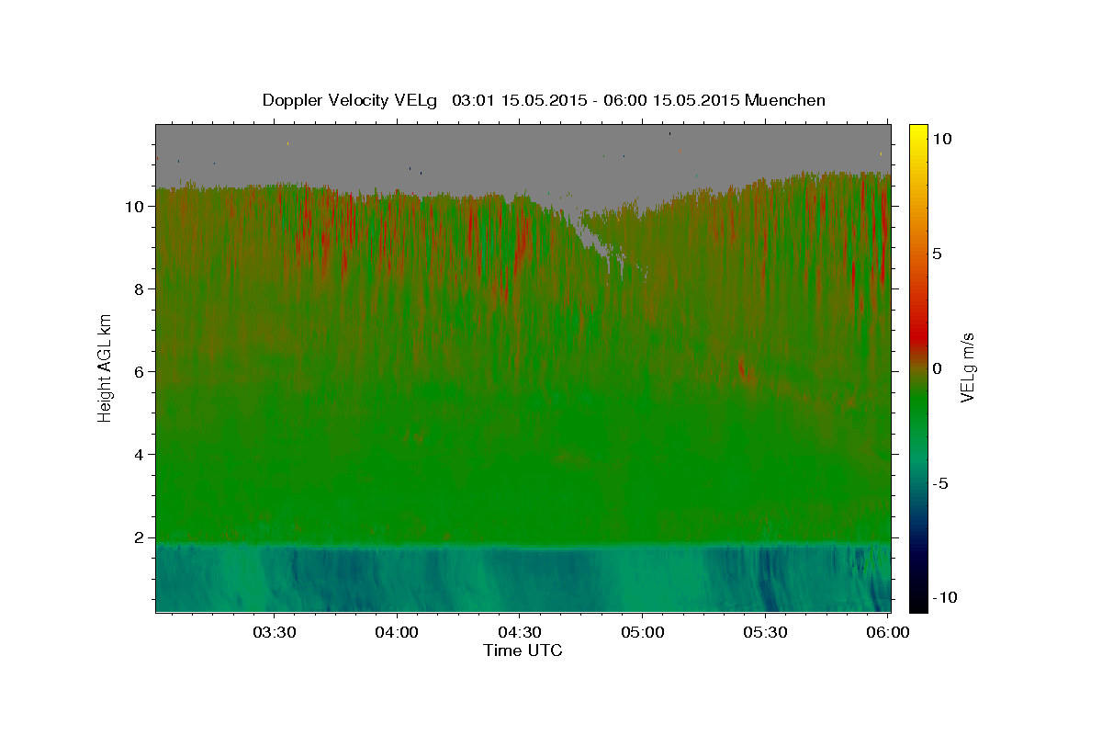
Task: Click the "VELg m/s" colorbar label
Action: click(967, 368)
